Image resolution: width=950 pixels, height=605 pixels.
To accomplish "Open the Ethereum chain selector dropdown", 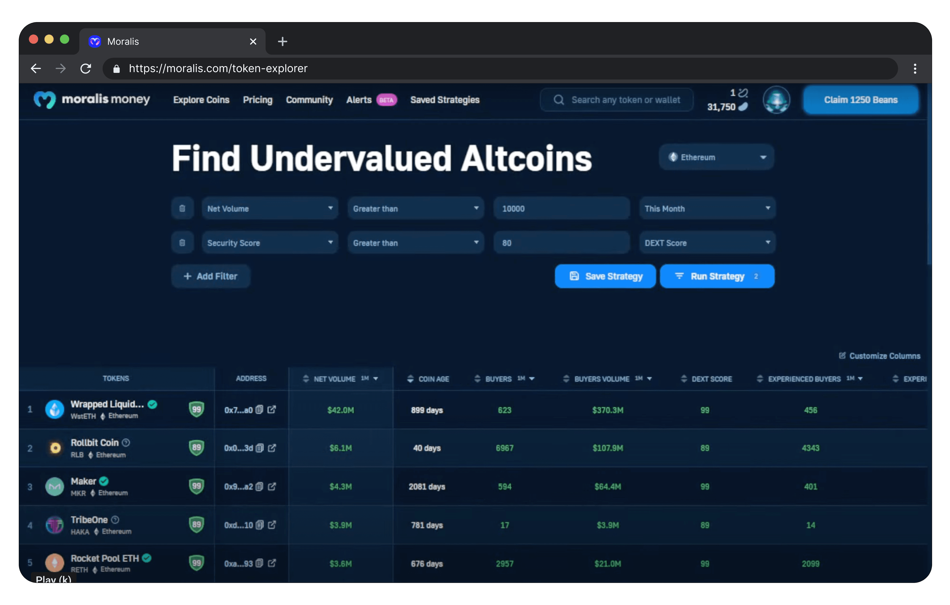I will click(716, 157).
